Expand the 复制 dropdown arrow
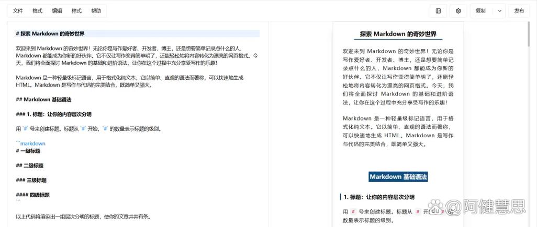 click(x=500, y=11)
